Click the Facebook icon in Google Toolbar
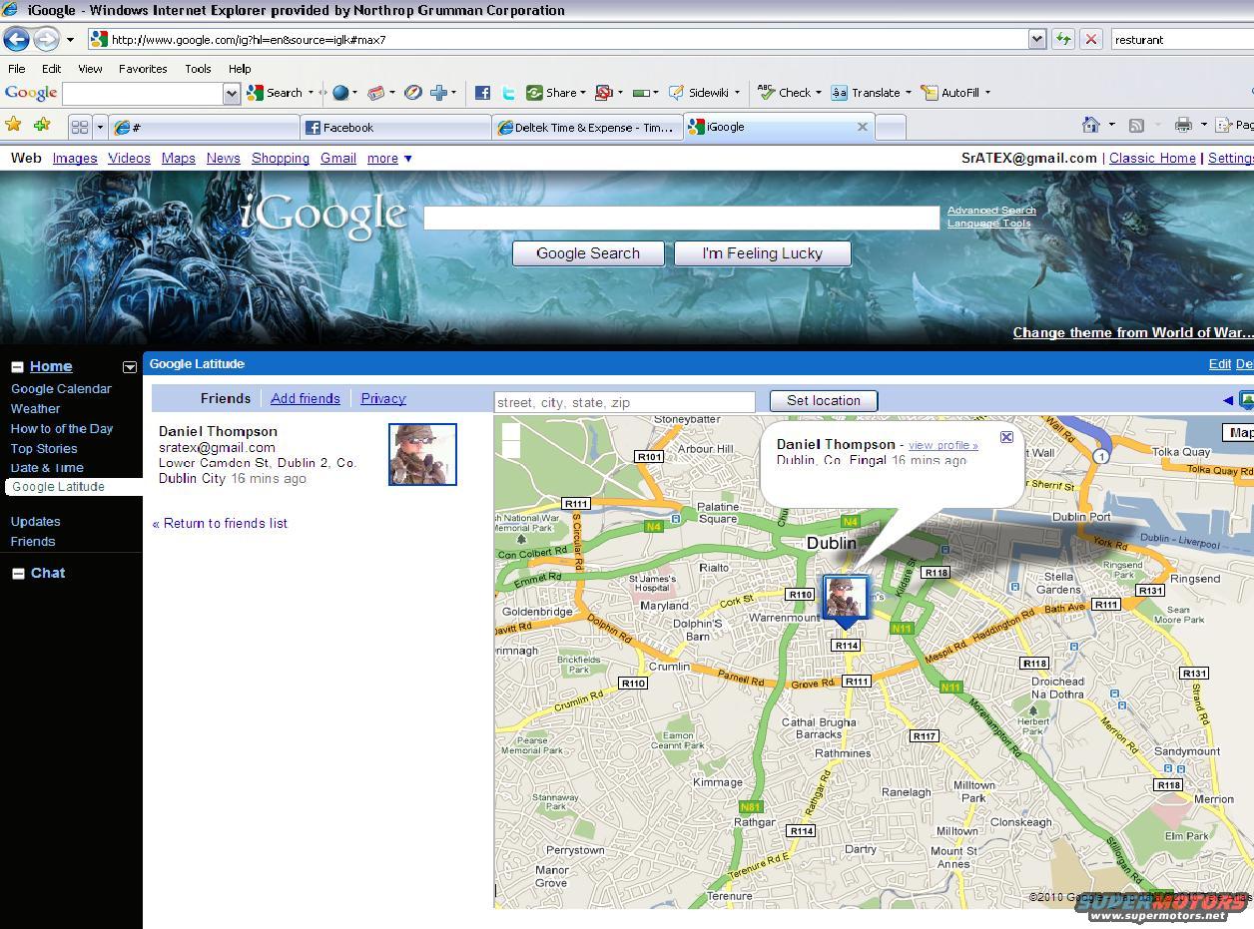The height and width of the screenshot is (929, 1254). tap(482, 93)
